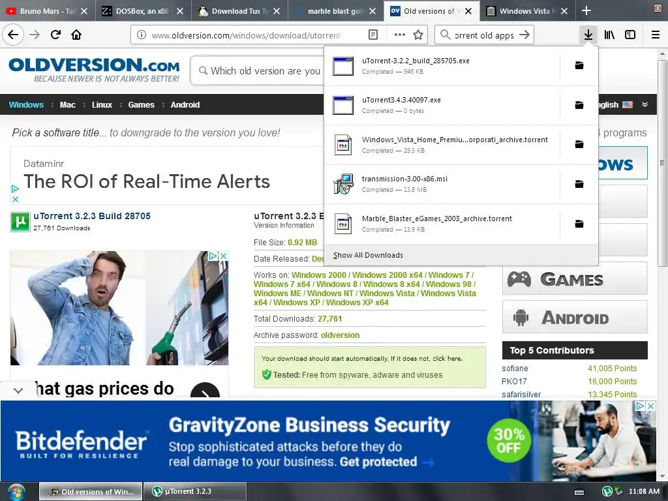Viewport: 668px width, 501px height.
Task: Open folder for uTorrent3.4.3.40097.exe
Action: pyautogui.click(x=579, y=105)
